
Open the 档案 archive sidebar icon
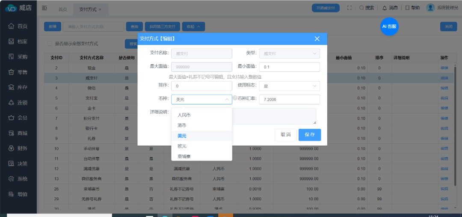click(x=12, y=42)
